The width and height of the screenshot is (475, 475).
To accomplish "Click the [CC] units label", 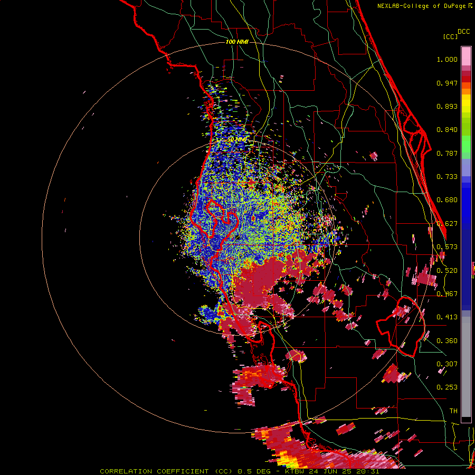I will click(x=450, y=36).
